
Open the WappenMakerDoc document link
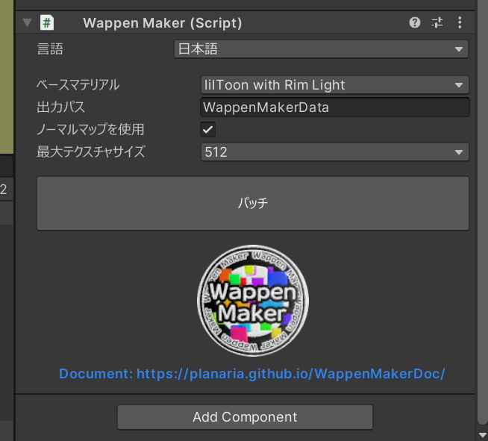252,374
